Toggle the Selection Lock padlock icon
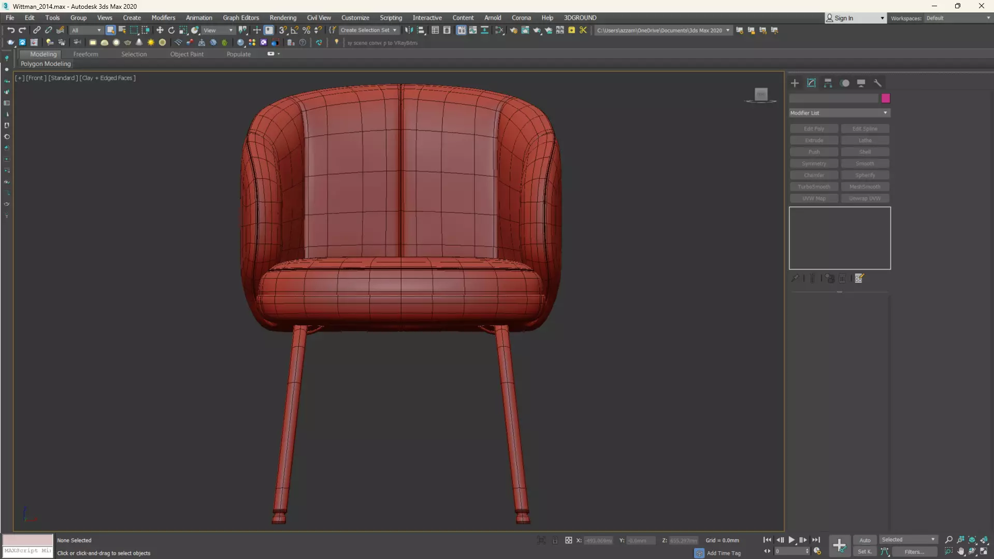 [x=555, y=540]
